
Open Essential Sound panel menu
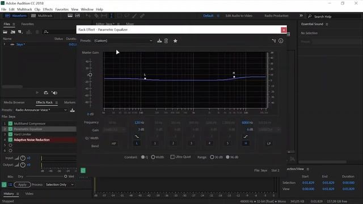327,24
